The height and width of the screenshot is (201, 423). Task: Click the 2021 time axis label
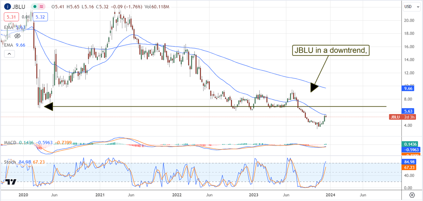coord(100,194)
